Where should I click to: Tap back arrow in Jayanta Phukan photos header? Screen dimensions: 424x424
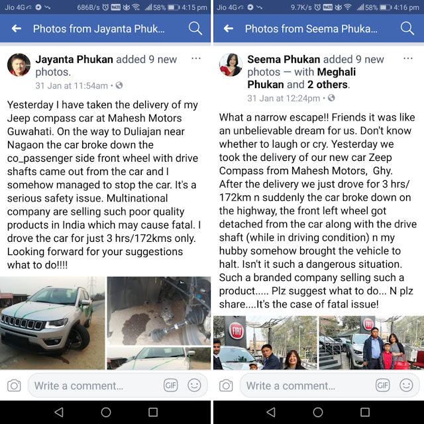click(x=17, y=28)
